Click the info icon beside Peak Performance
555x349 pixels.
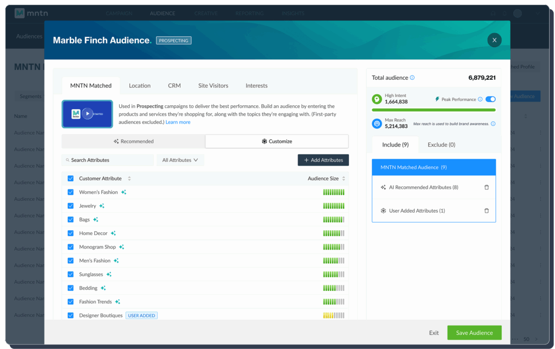tap(481, 99)
